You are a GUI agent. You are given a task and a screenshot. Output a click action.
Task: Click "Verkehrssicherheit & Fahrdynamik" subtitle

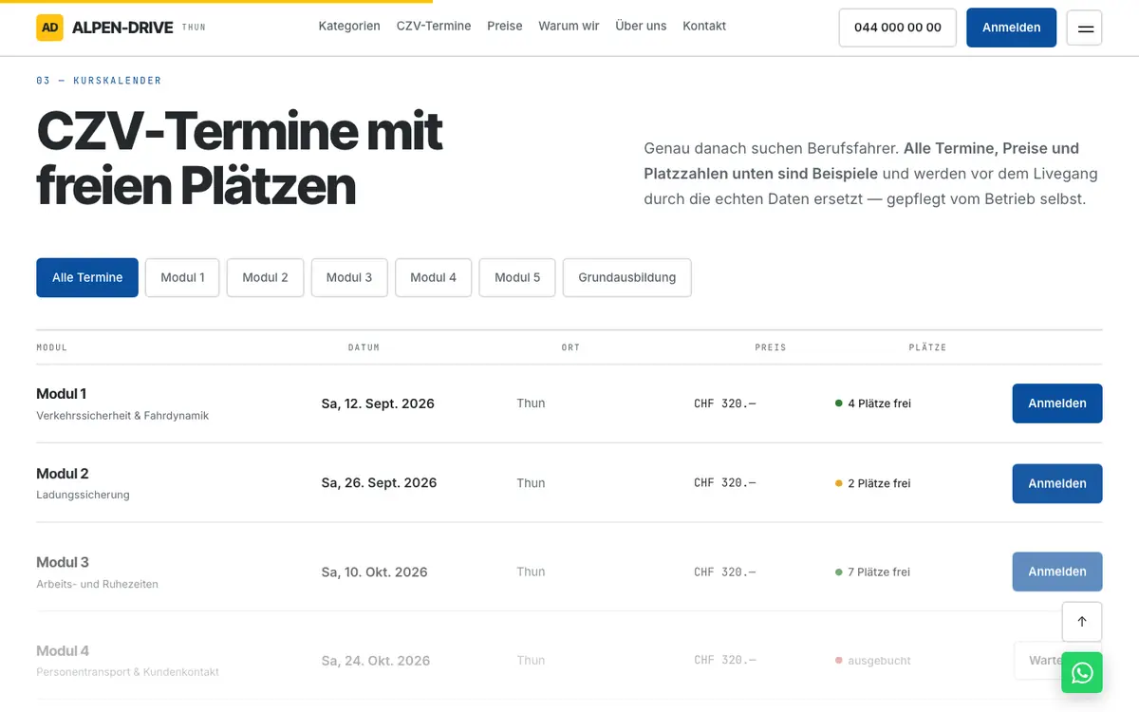click(122, 416)
